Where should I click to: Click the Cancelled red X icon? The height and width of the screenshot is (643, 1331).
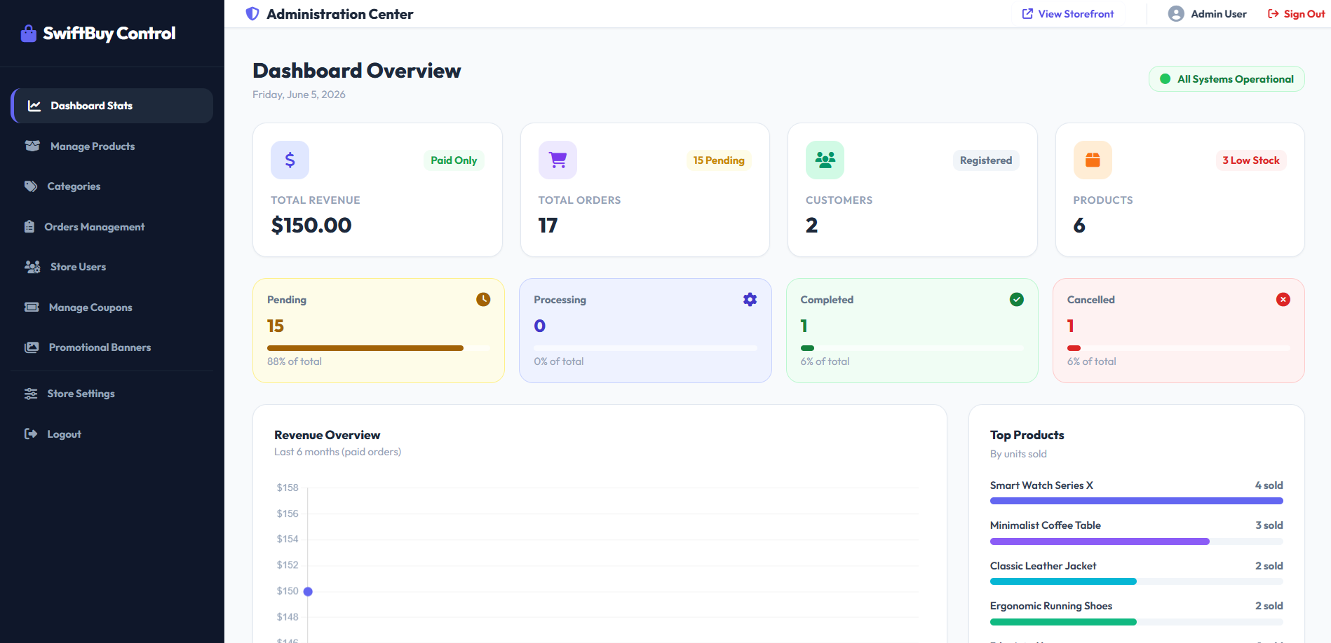point(1283,300)
